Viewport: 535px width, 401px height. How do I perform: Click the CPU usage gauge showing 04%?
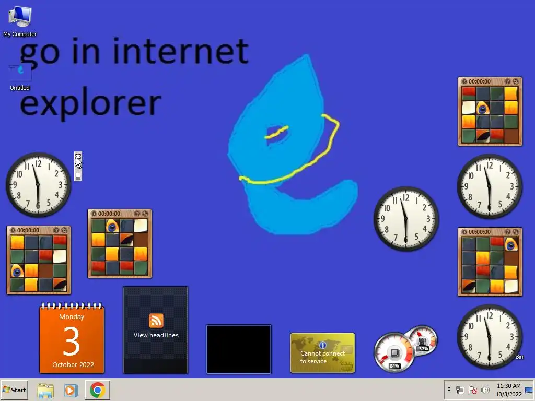click(394, 353)
